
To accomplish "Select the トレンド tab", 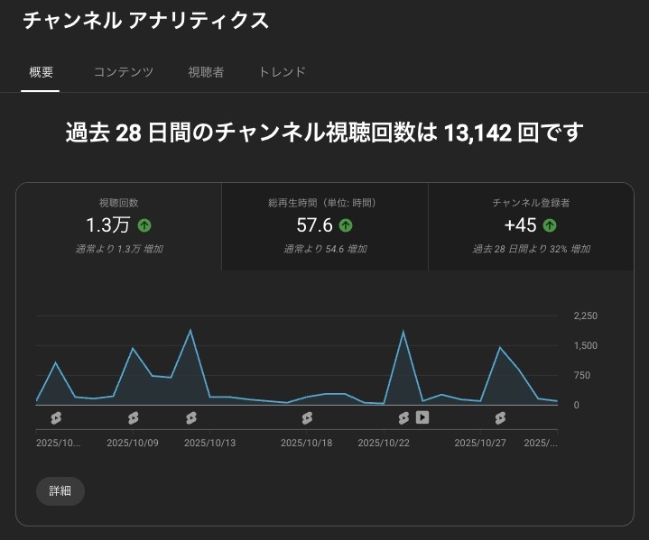I will pyautogui.click(x=282, y=72).
